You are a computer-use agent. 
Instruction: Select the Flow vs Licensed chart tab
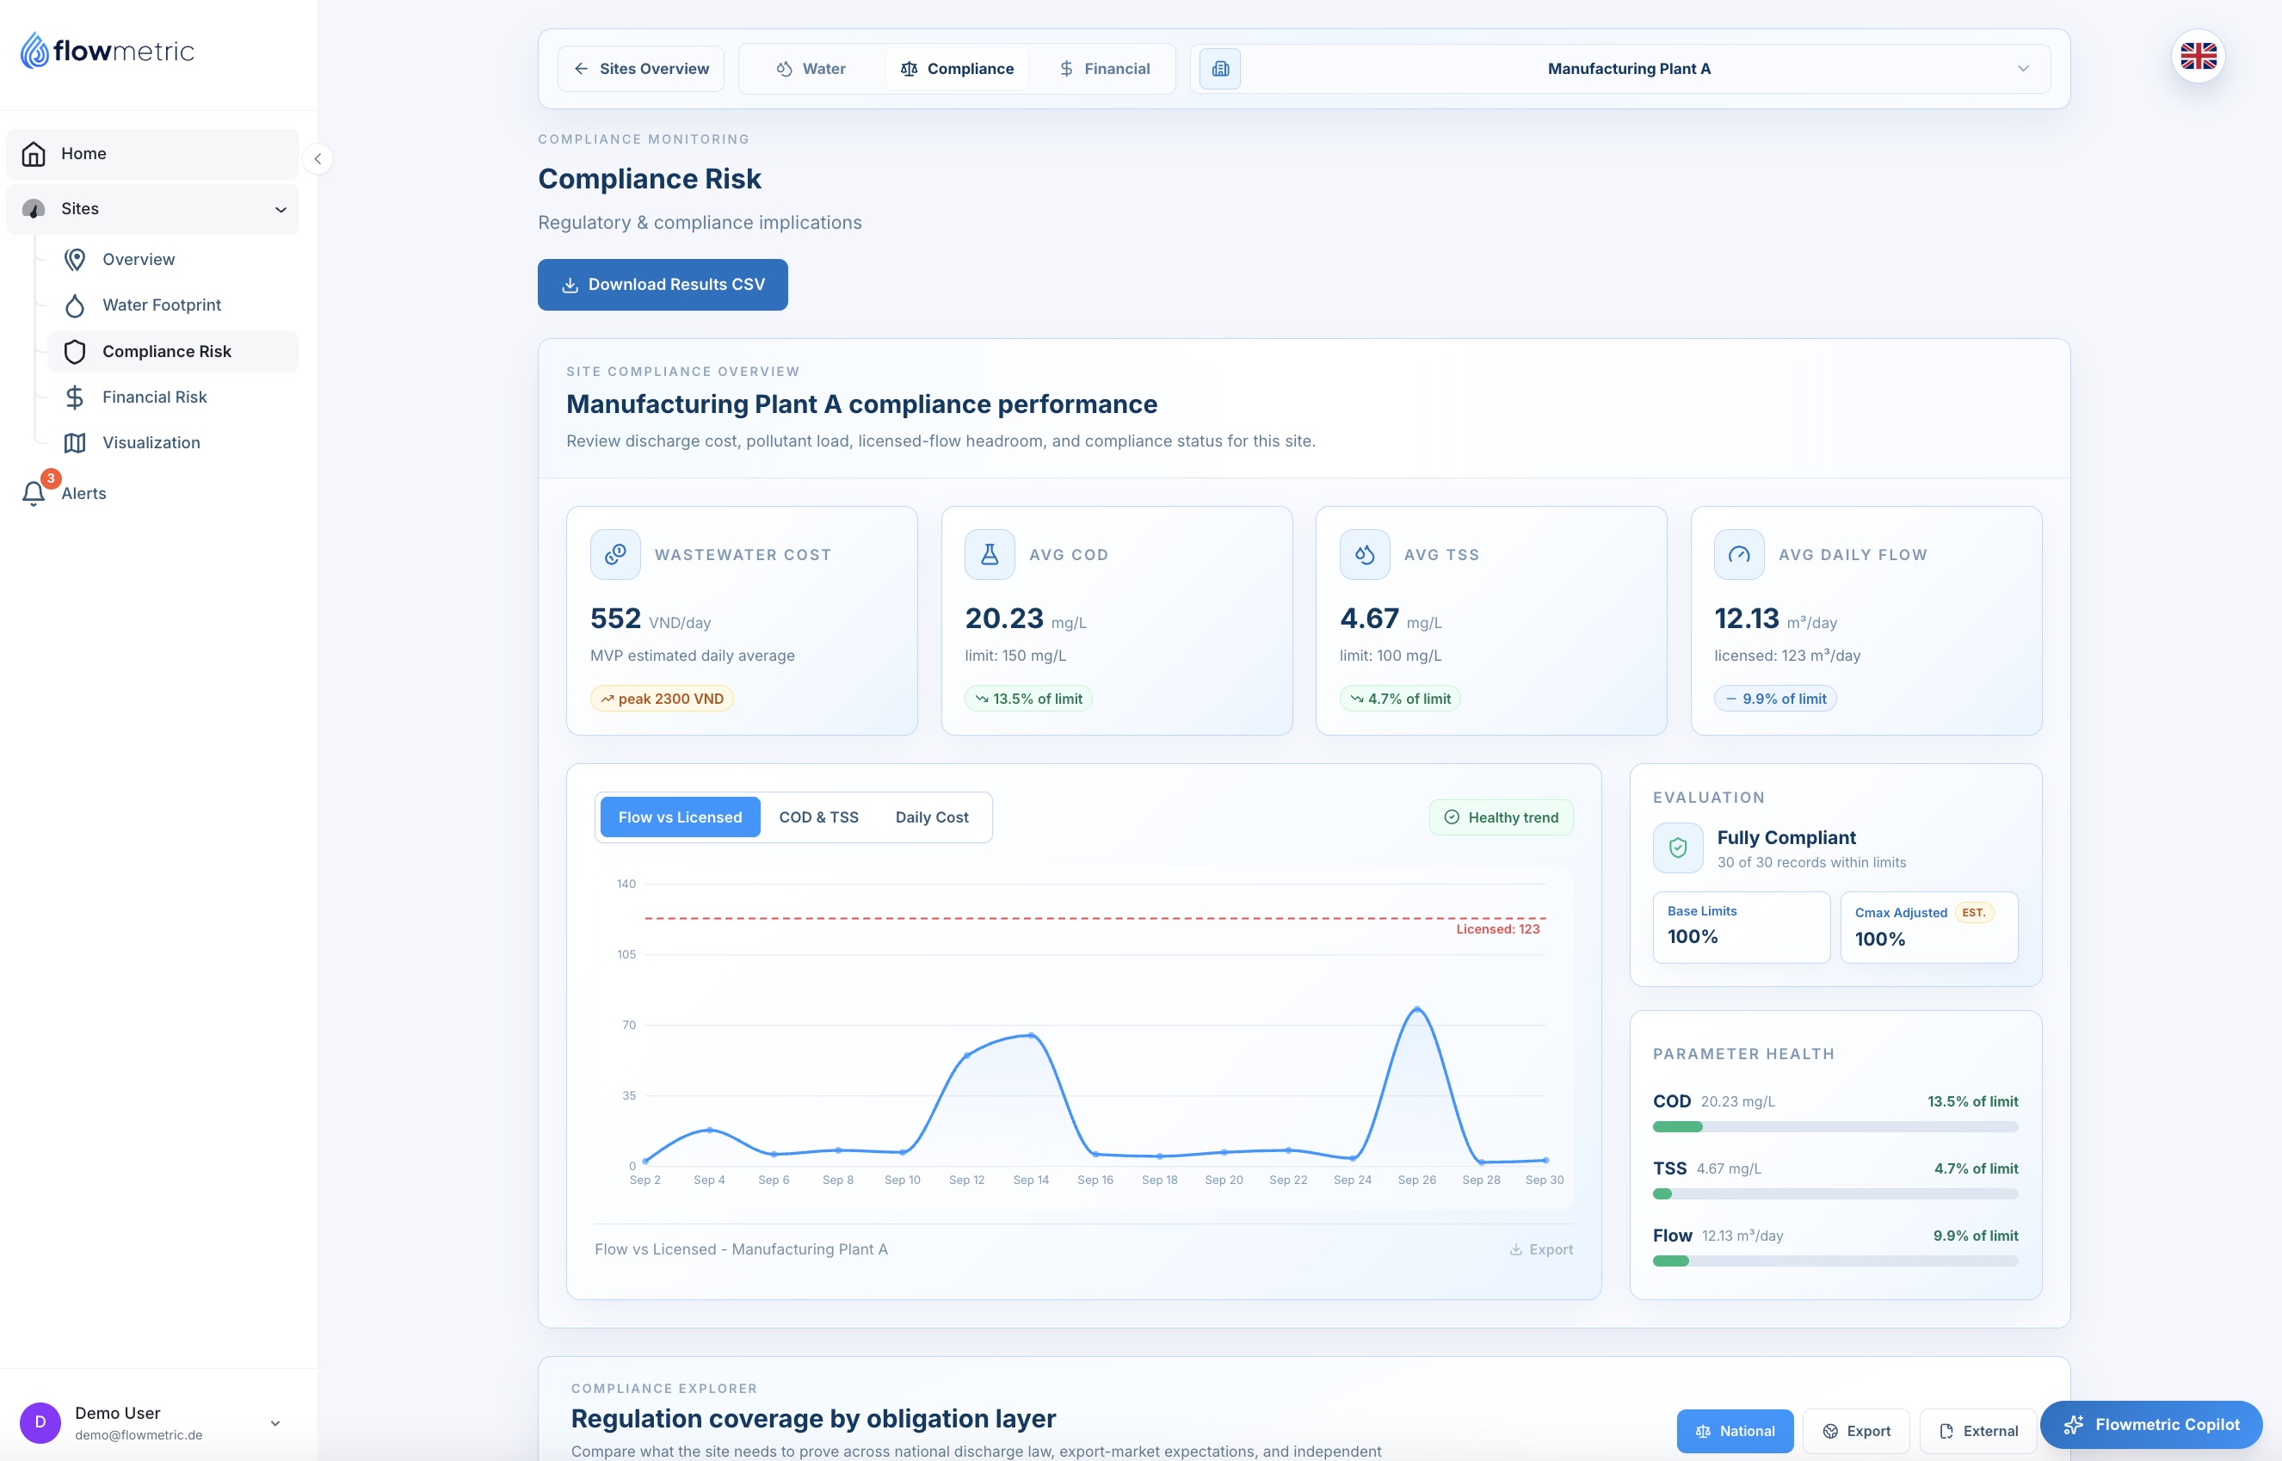click(680, 817)
